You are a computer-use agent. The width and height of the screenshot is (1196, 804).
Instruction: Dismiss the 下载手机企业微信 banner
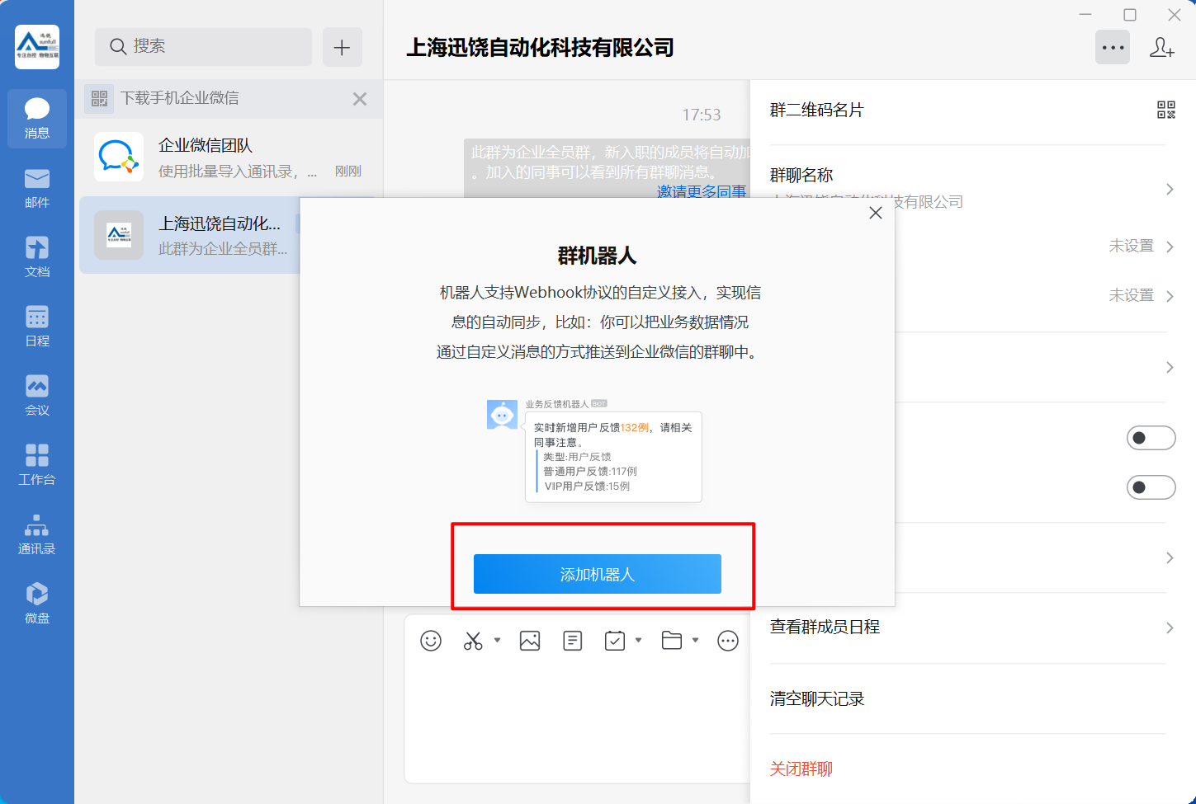[360, 99]
